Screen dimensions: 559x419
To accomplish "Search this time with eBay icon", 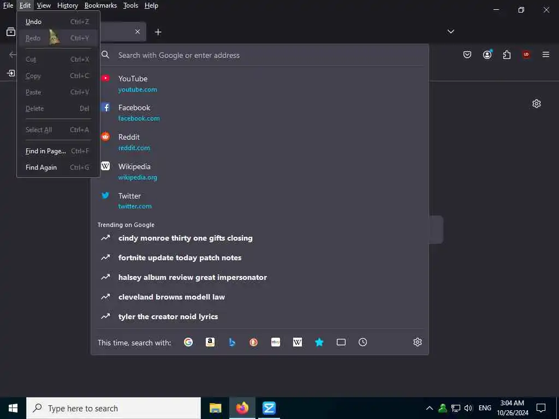I will tap(276, 343).
